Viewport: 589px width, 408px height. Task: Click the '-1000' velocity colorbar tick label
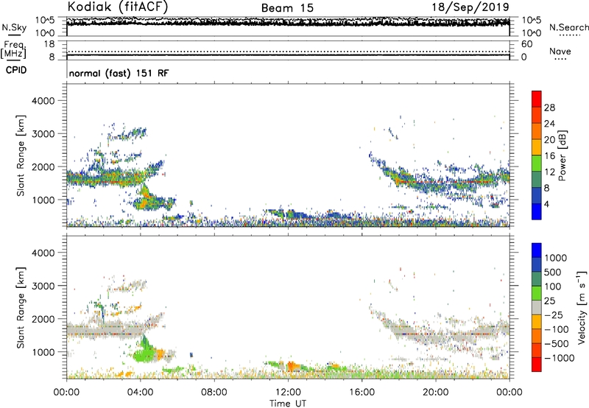click(559, 358)
